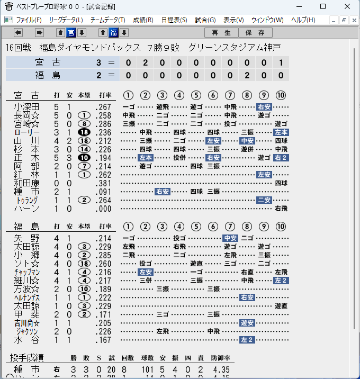
Task: Click the up arrow beside 宮 team button
Action: click(60, 33)
